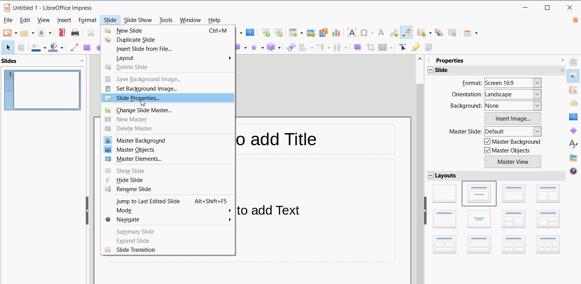Expand the Layout submenu in Slide menu
The height and width of the screenshot is (284, 581).
pyautogui.click(x=168, y=58)
